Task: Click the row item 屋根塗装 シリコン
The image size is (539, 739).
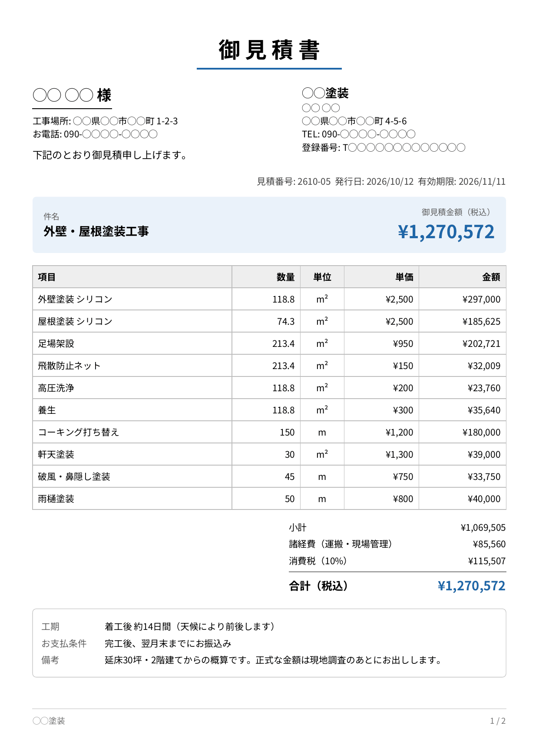Action: [75, 321]
